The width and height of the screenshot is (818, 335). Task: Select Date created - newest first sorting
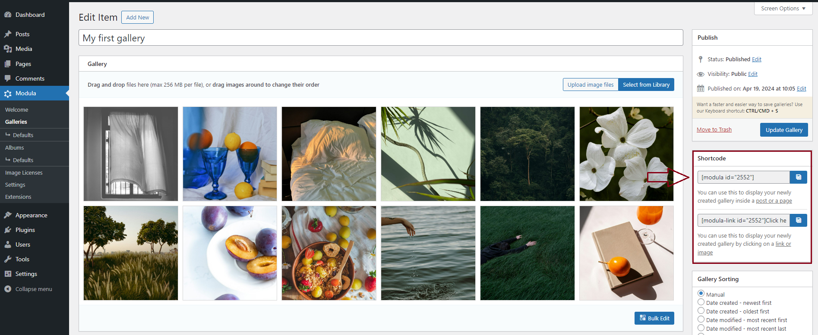(701, 302)
